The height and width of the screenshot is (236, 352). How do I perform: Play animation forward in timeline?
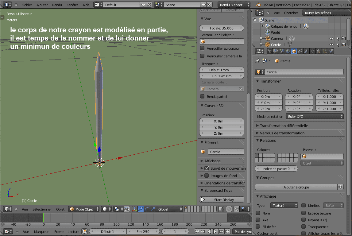tap(215, 231)
